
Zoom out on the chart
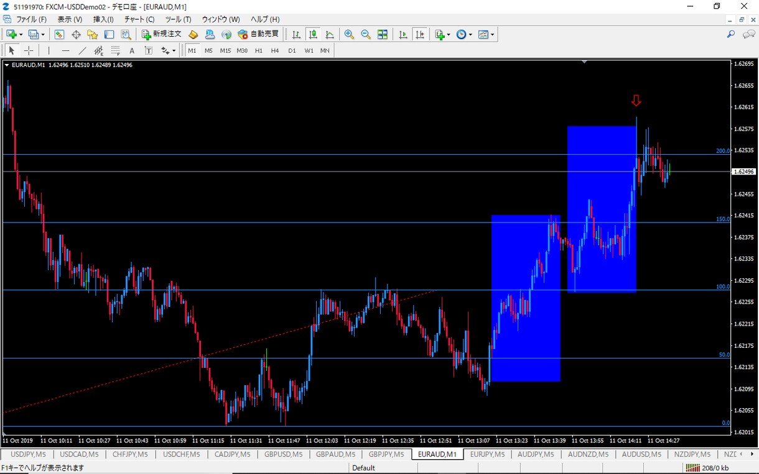point(366,35)
